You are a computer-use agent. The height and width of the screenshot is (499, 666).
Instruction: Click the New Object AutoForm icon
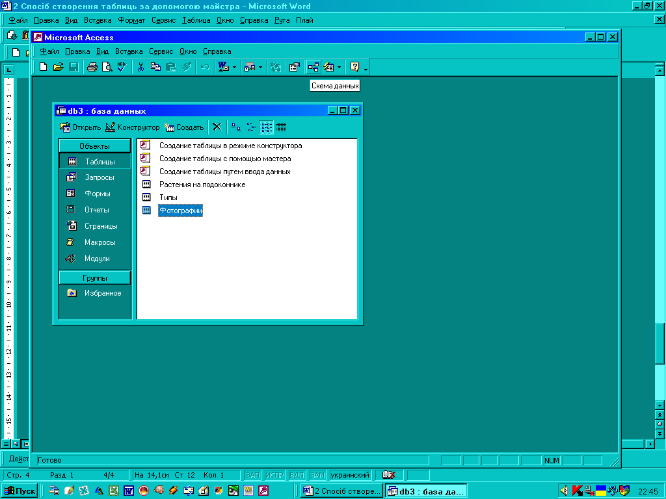coord(328,67)
